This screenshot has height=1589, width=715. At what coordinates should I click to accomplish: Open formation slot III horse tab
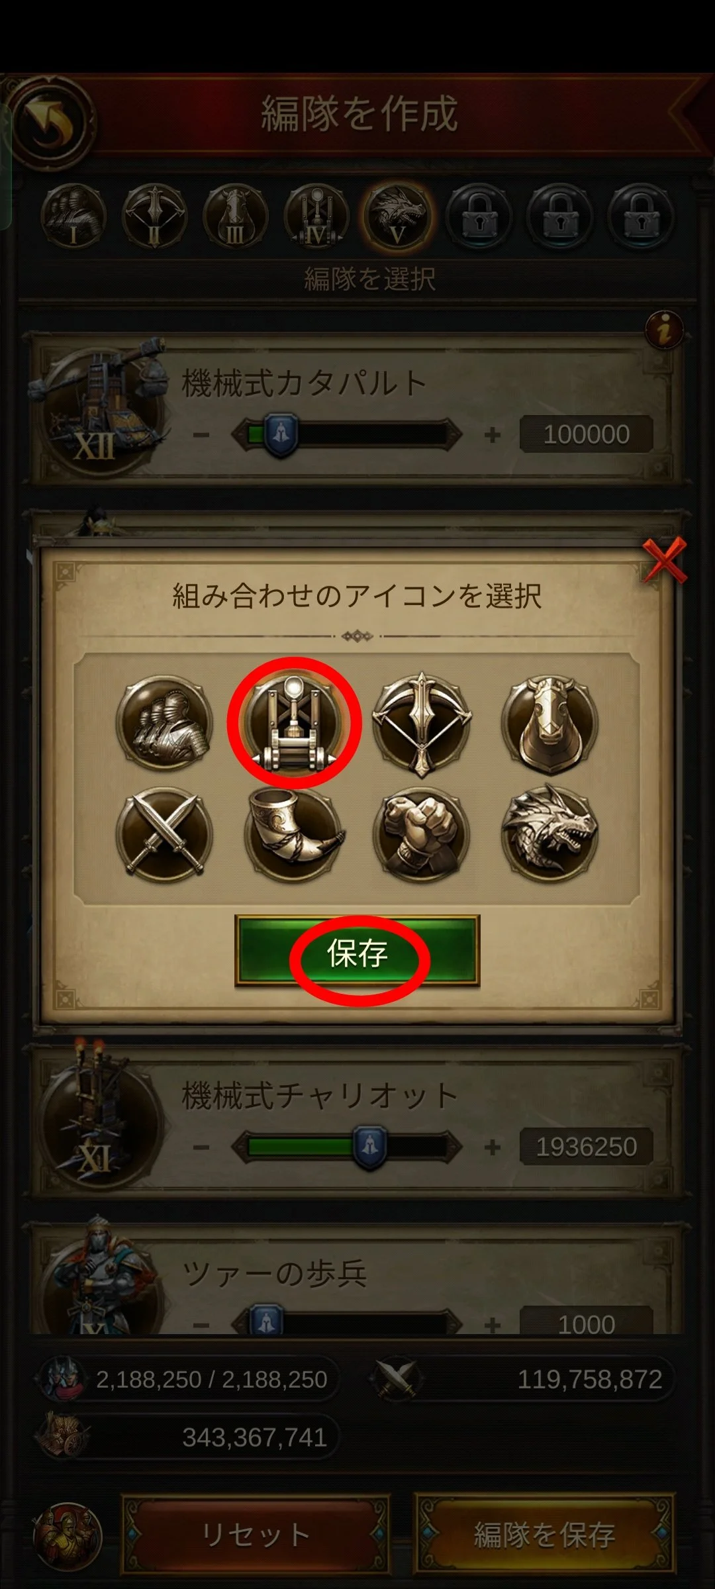(235, 216)
